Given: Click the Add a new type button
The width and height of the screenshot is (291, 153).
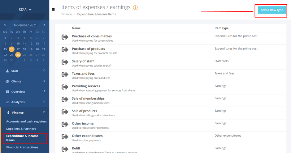Looking at the screenshot, I should coord(272,10).
